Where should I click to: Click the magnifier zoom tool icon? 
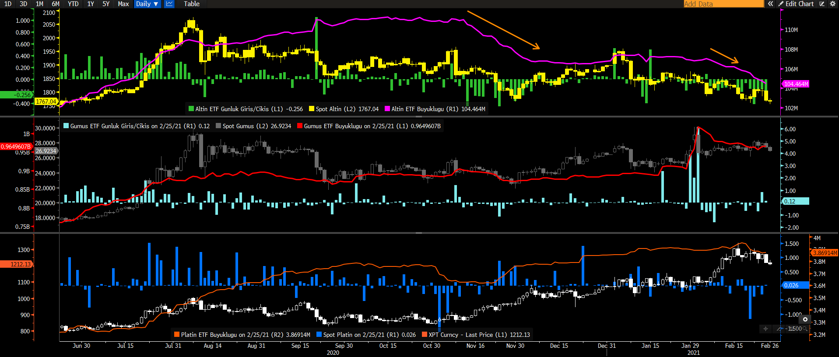805,329
